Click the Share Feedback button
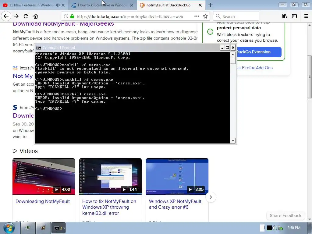Screen dimensions: 312x234 pos(285,215)
